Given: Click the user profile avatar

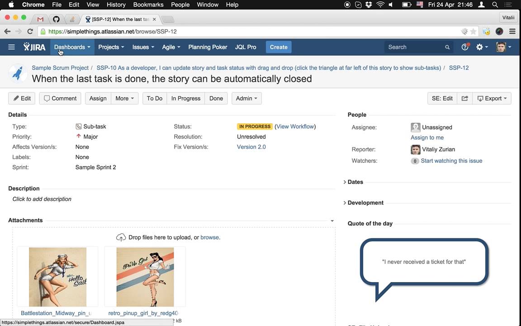Looking at the screenshot, I should point(501,47).
